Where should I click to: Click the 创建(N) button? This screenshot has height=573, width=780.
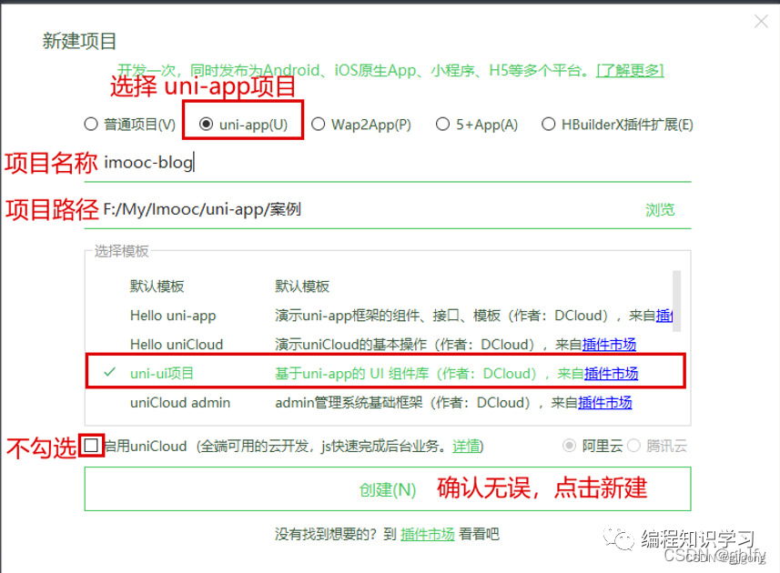(387, 488)
